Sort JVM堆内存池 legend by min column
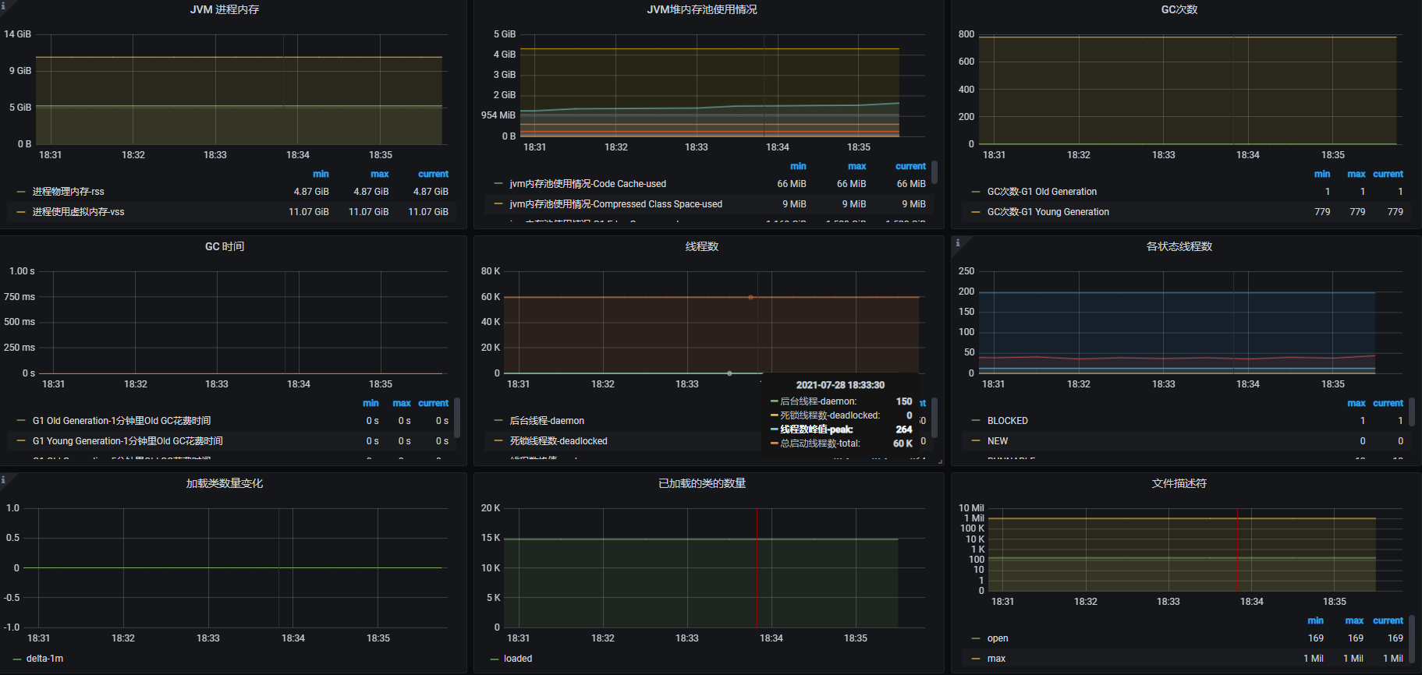 point(798,166)
